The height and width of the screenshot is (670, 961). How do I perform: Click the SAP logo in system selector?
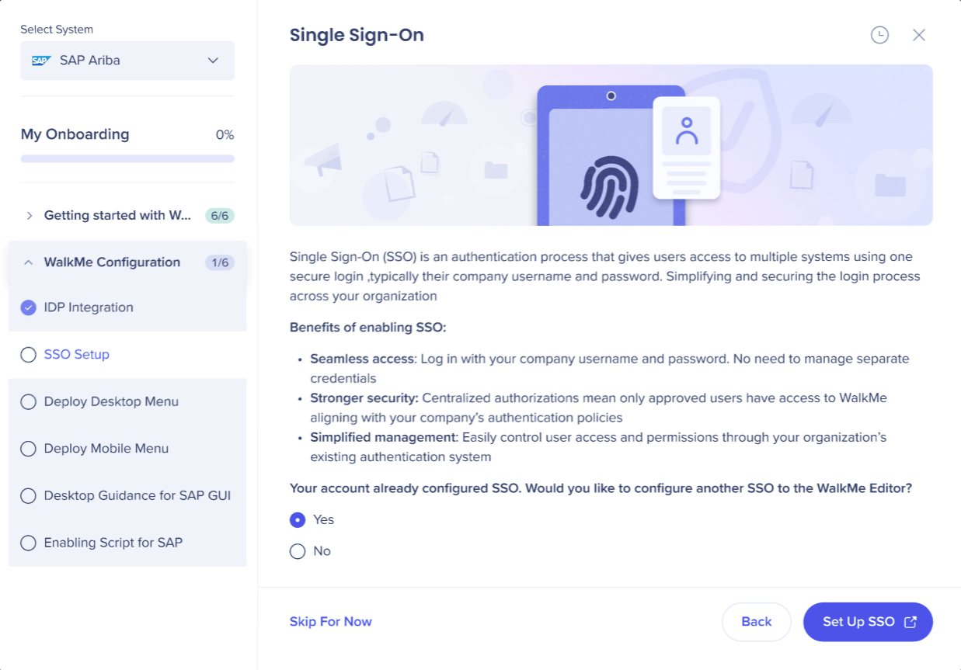pos(41,61)
